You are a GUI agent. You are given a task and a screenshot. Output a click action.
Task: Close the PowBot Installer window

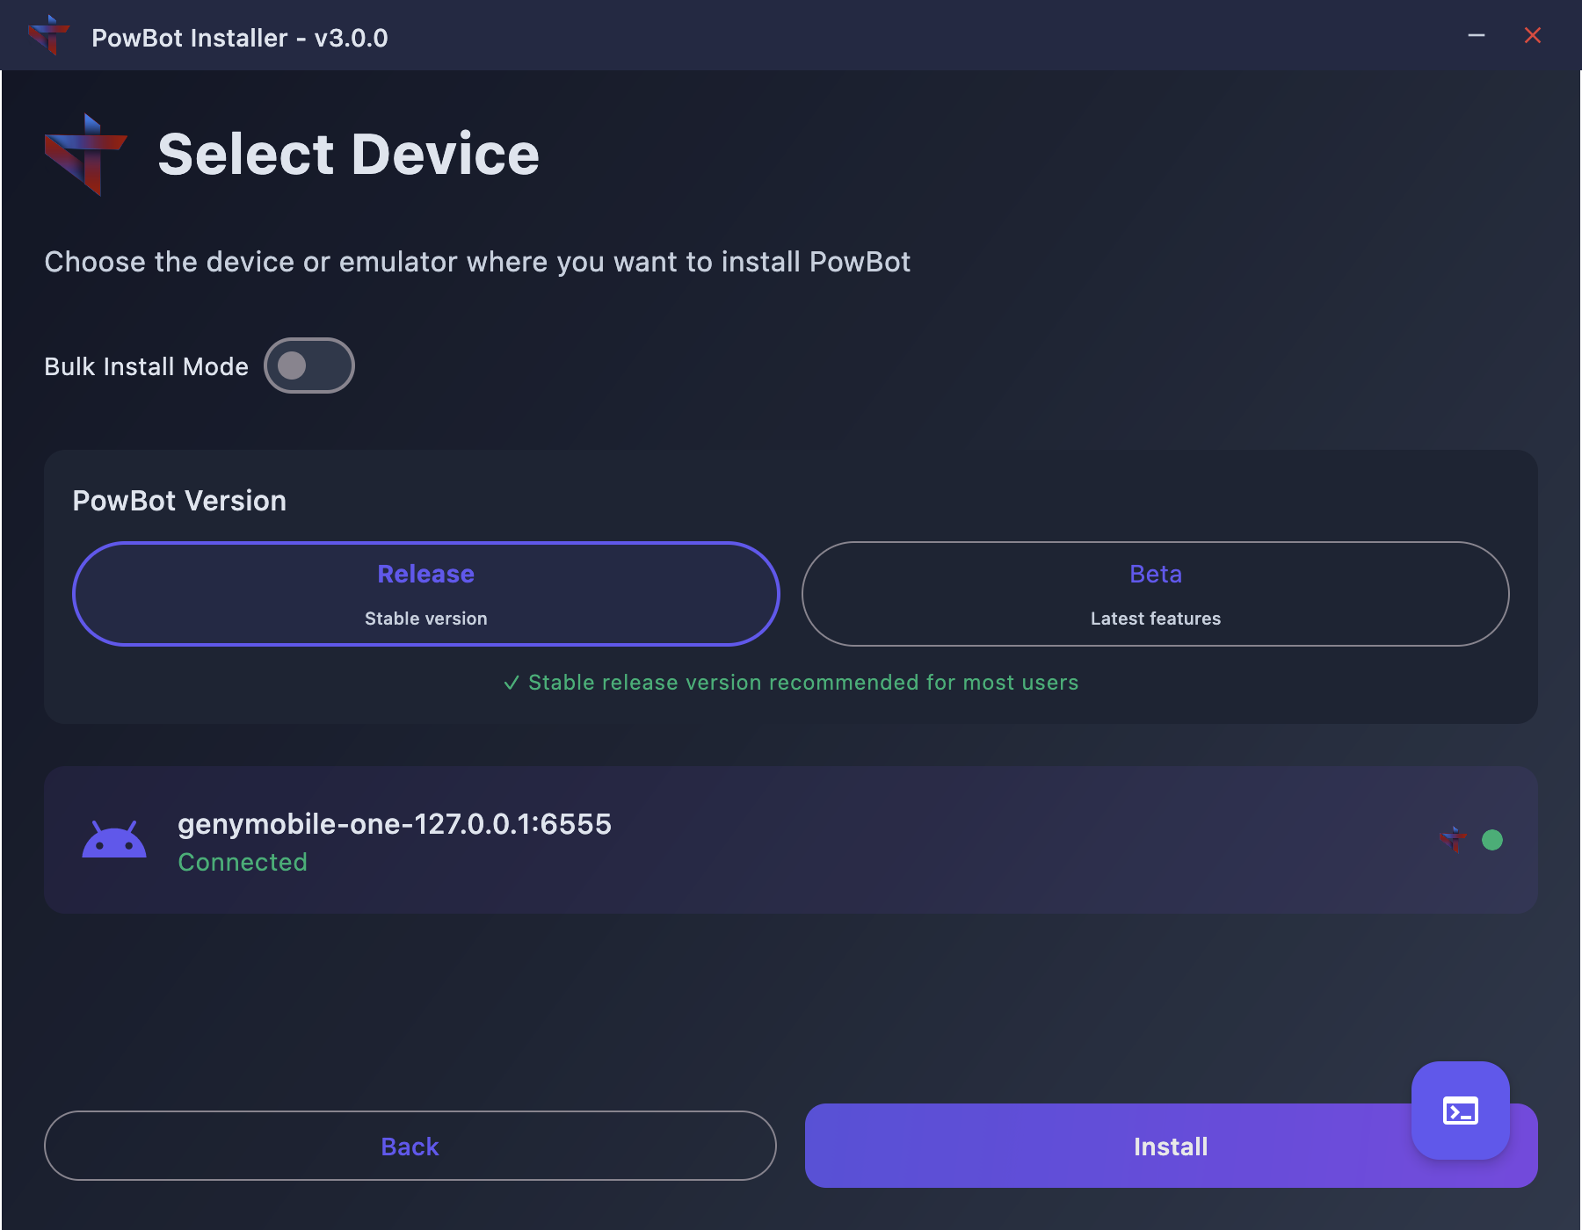coord(1533,35)
